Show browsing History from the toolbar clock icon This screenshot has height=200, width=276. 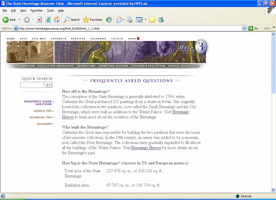(109, 20)
